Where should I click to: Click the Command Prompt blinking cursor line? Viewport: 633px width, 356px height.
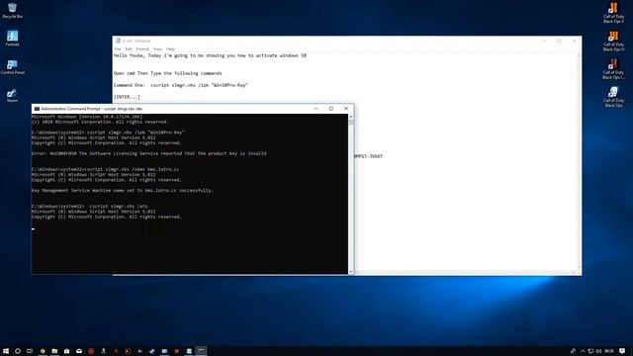pyautogui.click(x=33, y=228)
